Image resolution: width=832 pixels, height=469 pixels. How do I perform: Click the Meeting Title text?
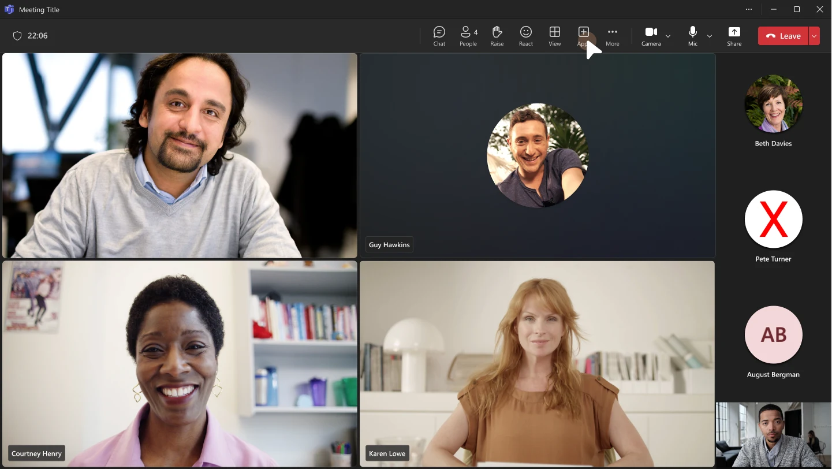click(39, 10)
